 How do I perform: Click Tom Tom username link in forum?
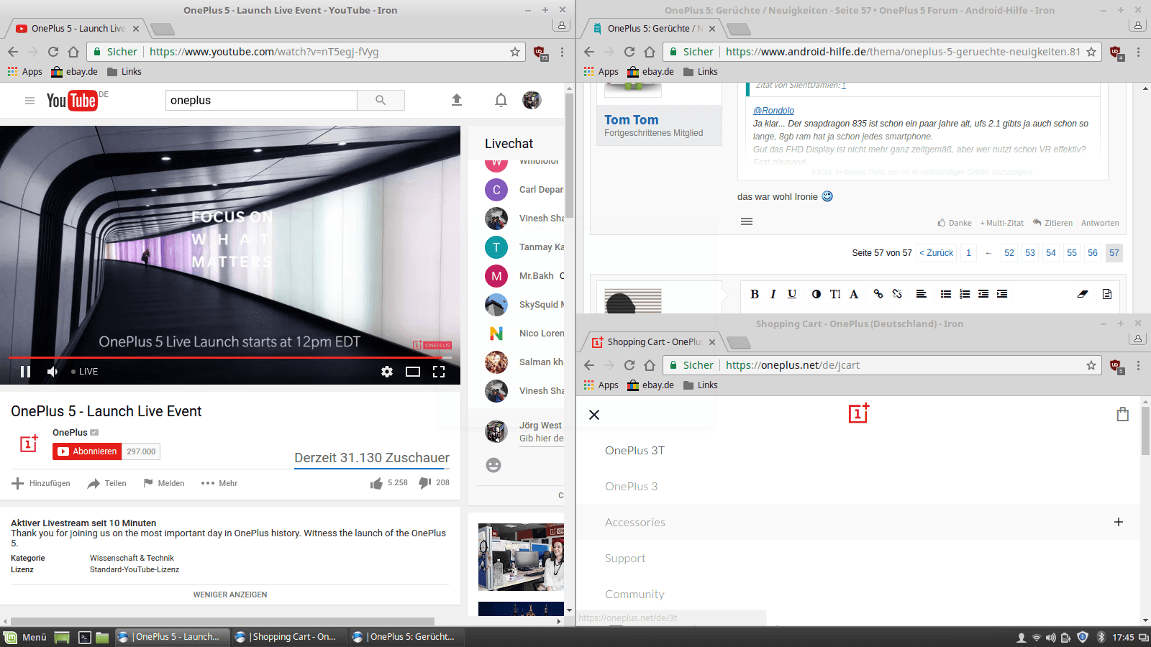(631, 120)
